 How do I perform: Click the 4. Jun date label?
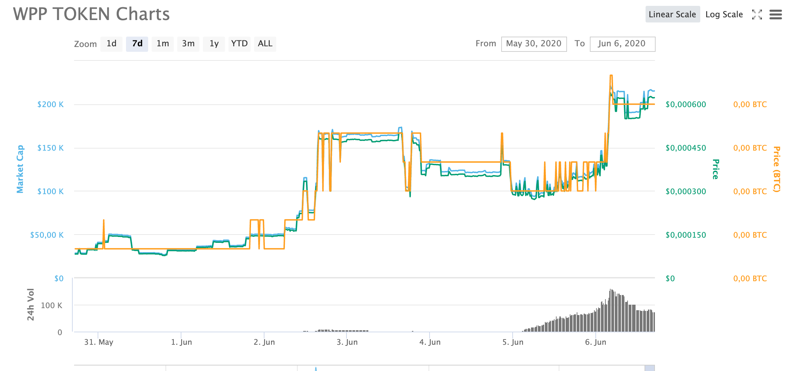pyautogui.click(x=430, y=342)
